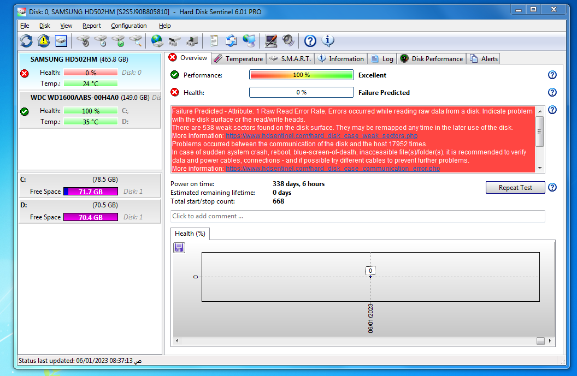The image size is (577, 376).
Task: Click the disk with clock toolbar icon
Action: (x=101, y=41)
